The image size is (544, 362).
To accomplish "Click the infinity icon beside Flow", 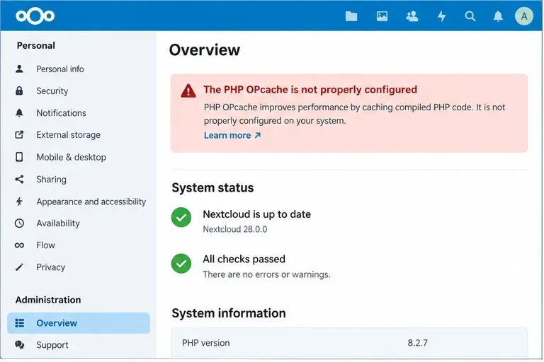I will click(19, 245).
